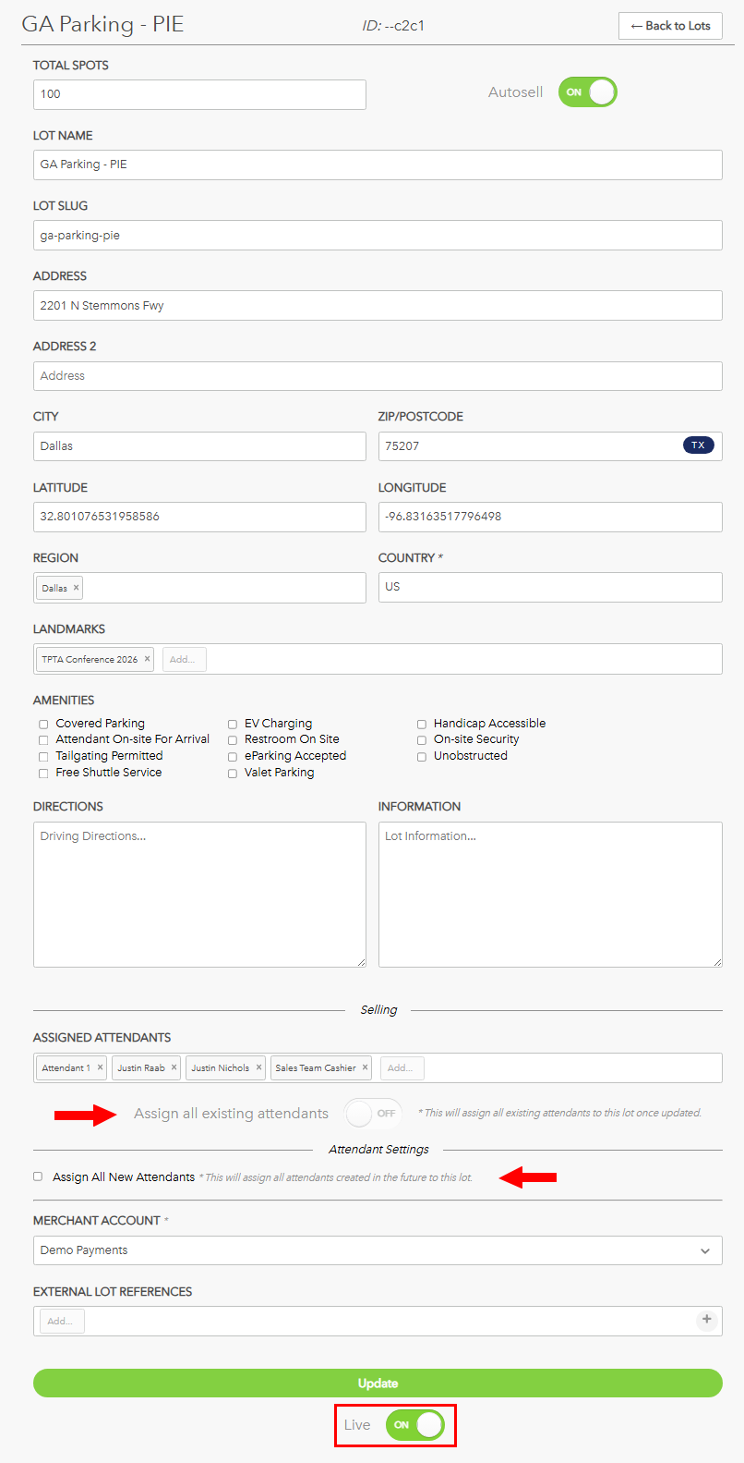Click the Driving Directions text area
This screenshot has width=744, height=1463.
199,895
